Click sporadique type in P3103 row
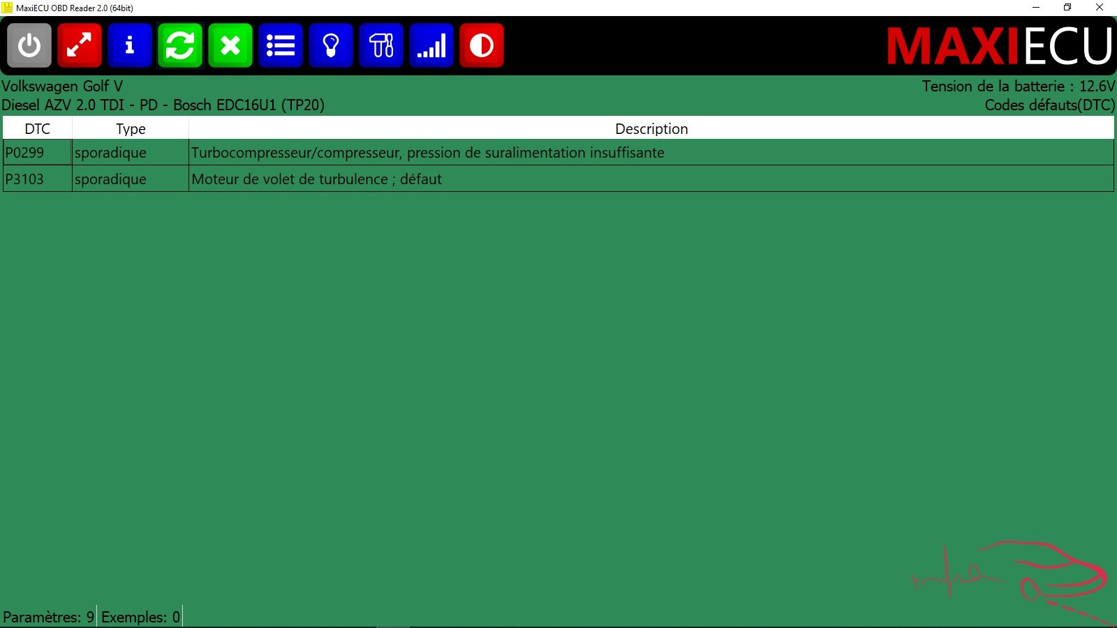1117x628 pixels. point(131,179)
